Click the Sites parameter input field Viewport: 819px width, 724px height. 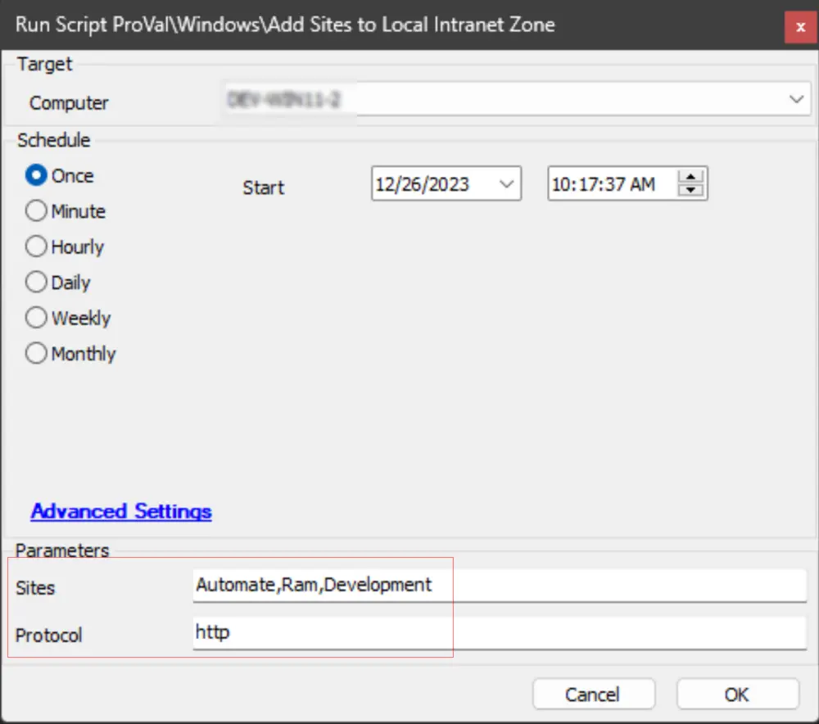[500, 586]
